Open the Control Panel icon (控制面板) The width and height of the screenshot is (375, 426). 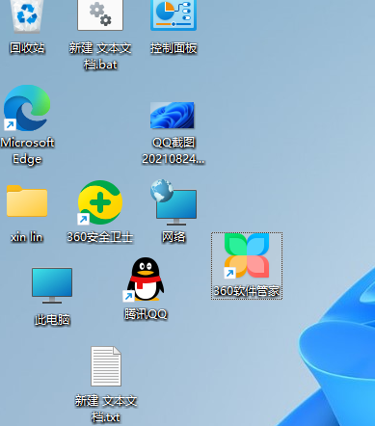(x=174, y=15)
